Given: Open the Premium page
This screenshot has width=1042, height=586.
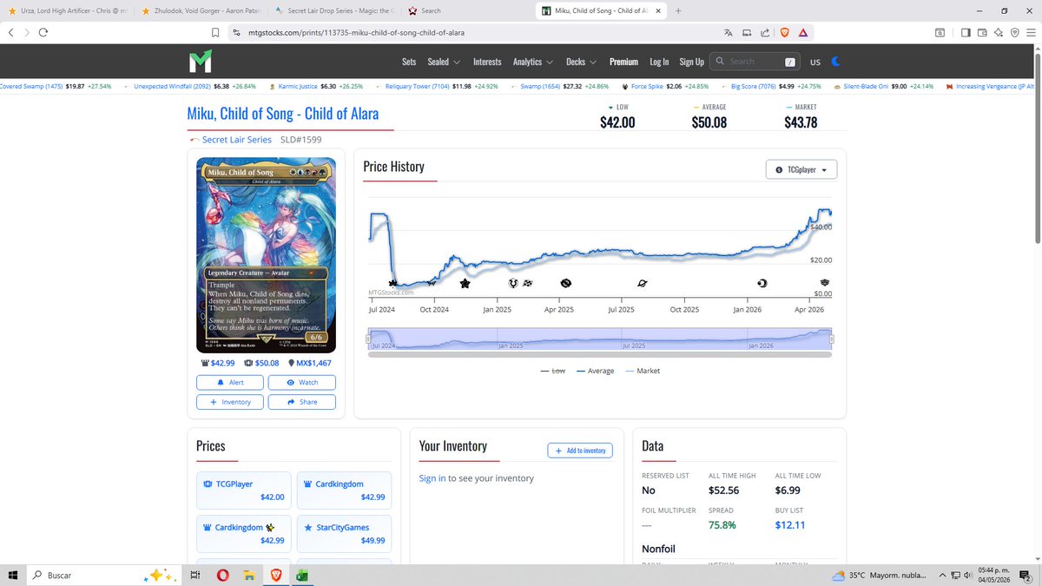Looking at the screenshot, I should pyautogui.click(x=623, y=62).
